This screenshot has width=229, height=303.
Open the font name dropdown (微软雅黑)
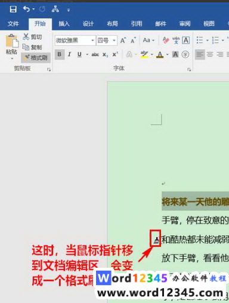pos(75,41)
